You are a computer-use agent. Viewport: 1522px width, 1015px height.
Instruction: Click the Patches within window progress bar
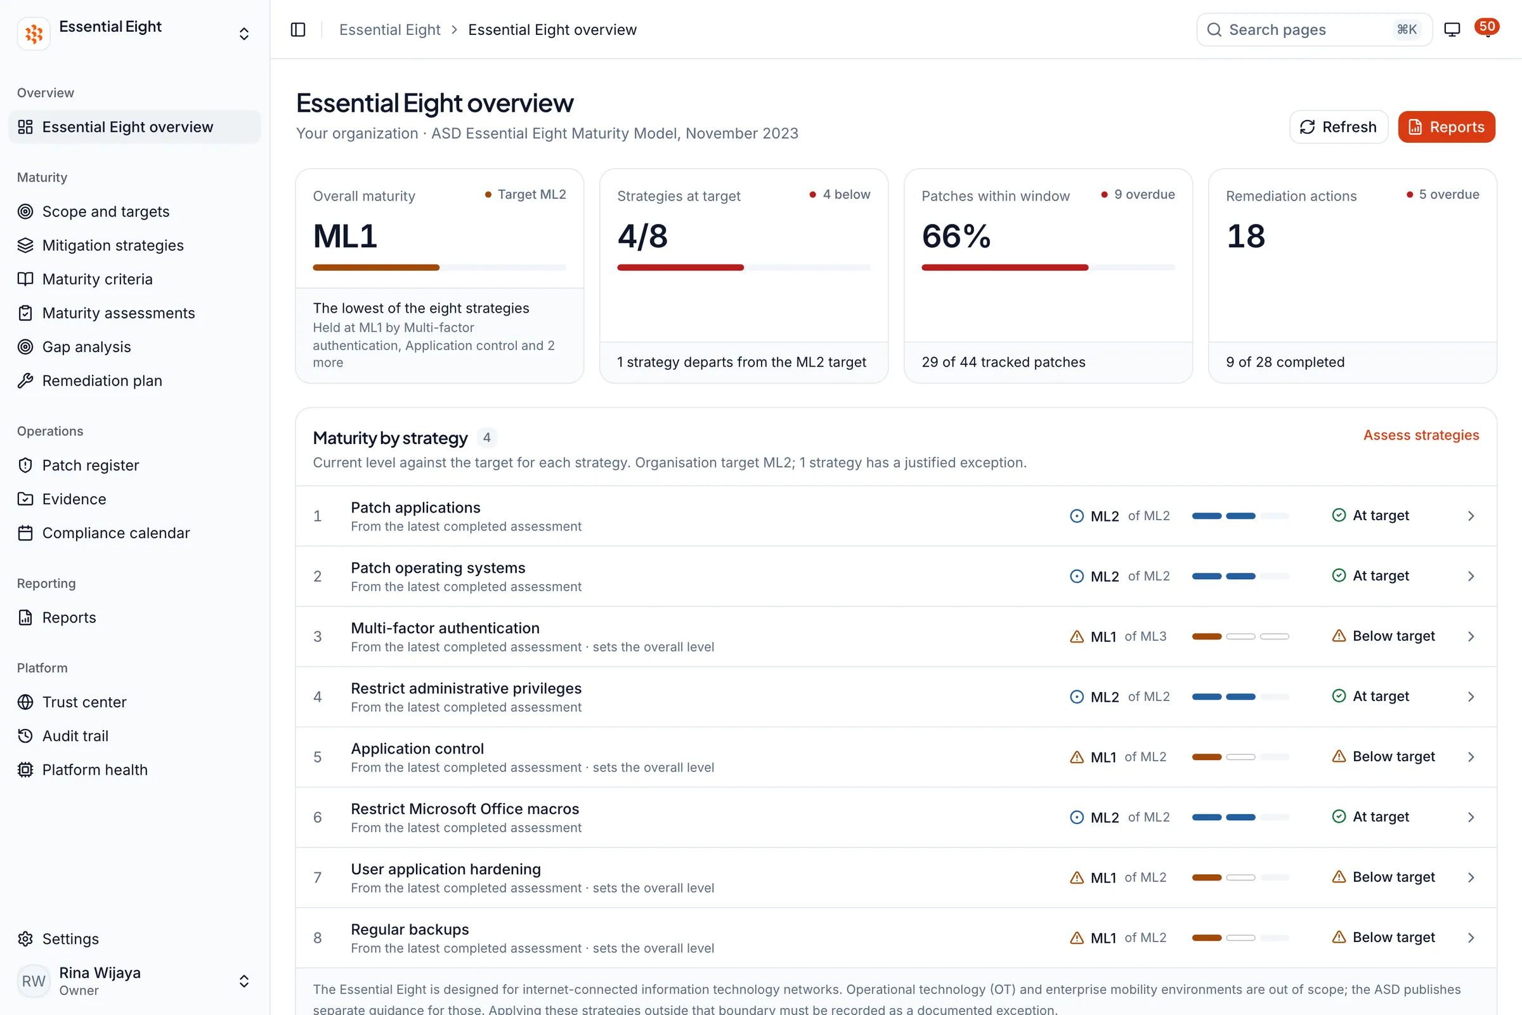point(1048,267)
